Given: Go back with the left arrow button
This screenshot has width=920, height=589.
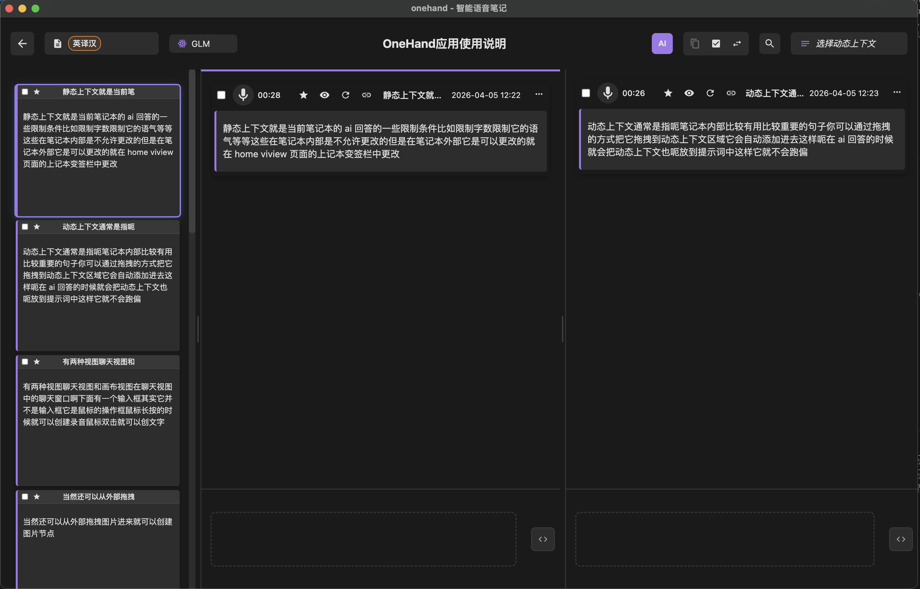Looking at the screenshot, I should (x=22, y=44).
